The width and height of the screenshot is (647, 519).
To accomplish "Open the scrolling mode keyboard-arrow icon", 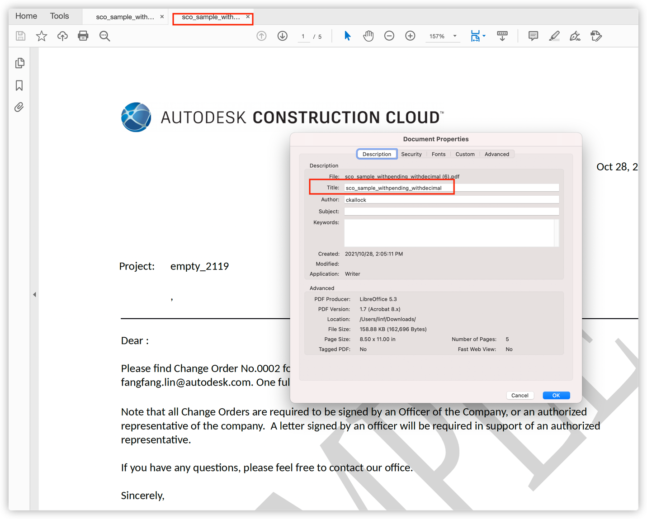I will [502, 36].
